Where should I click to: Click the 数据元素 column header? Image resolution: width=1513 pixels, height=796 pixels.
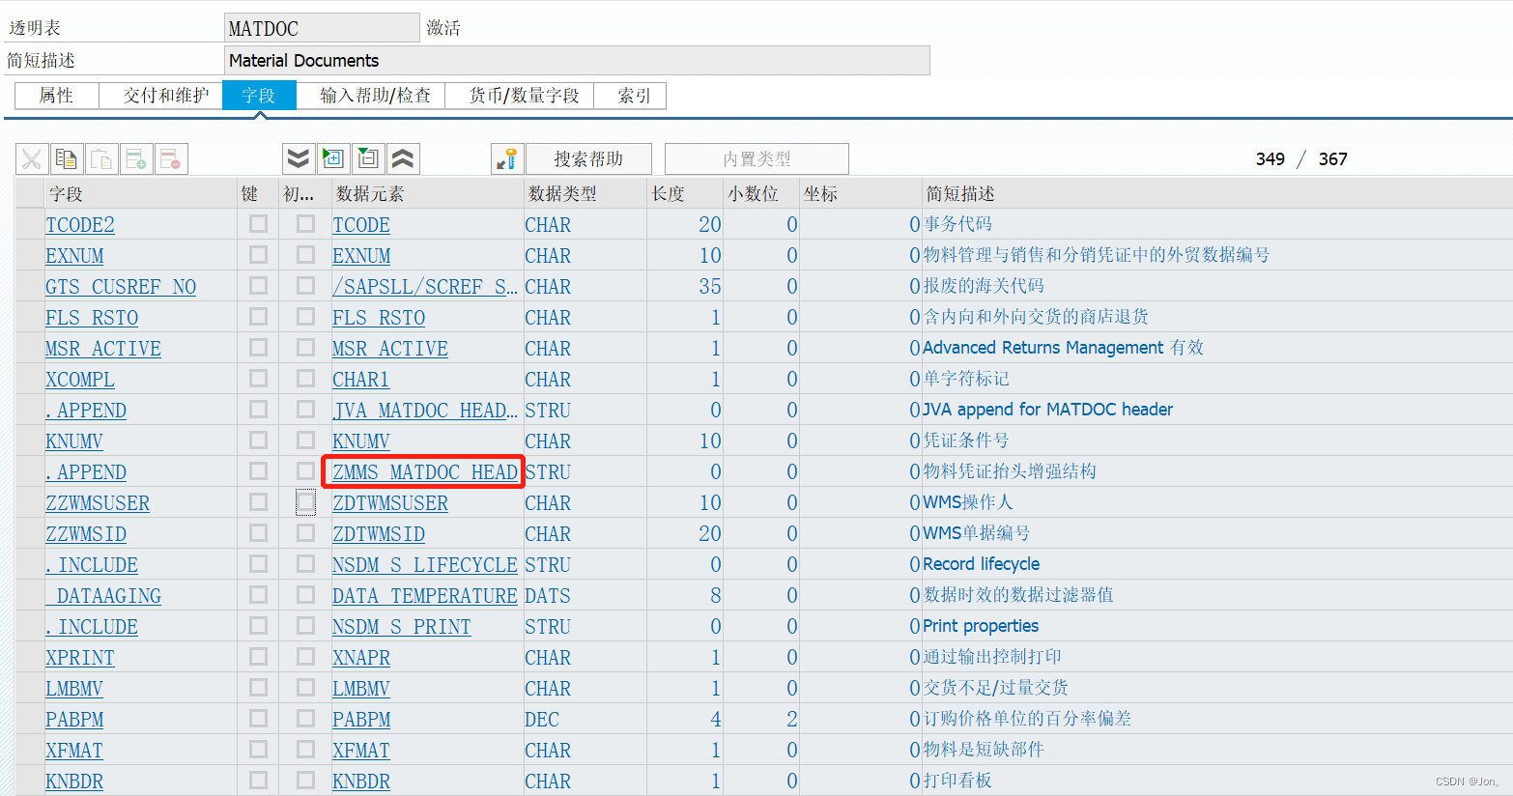[x=427, y=193]
